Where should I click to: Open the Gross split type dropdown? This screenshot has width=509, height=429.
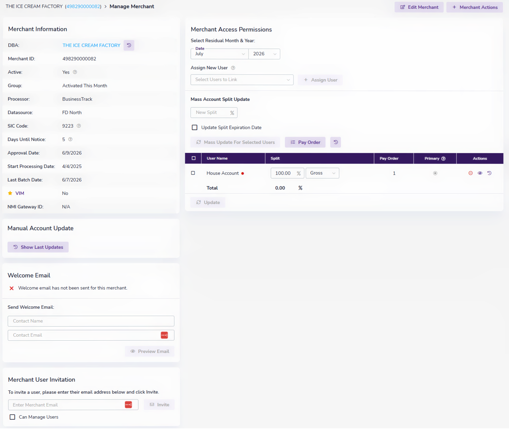322,173
